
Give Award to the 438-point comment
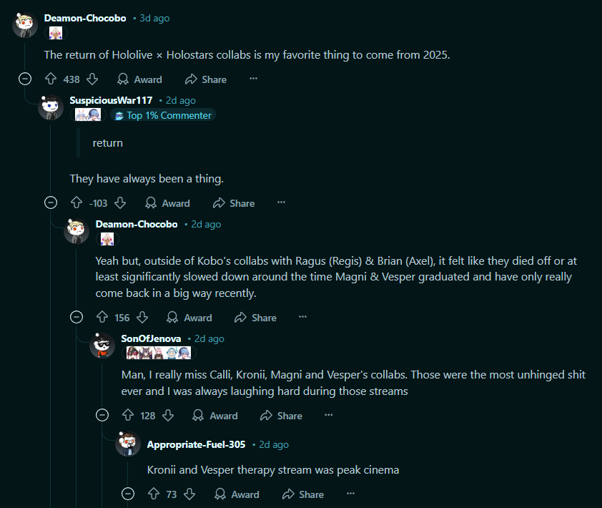[139, 79]
